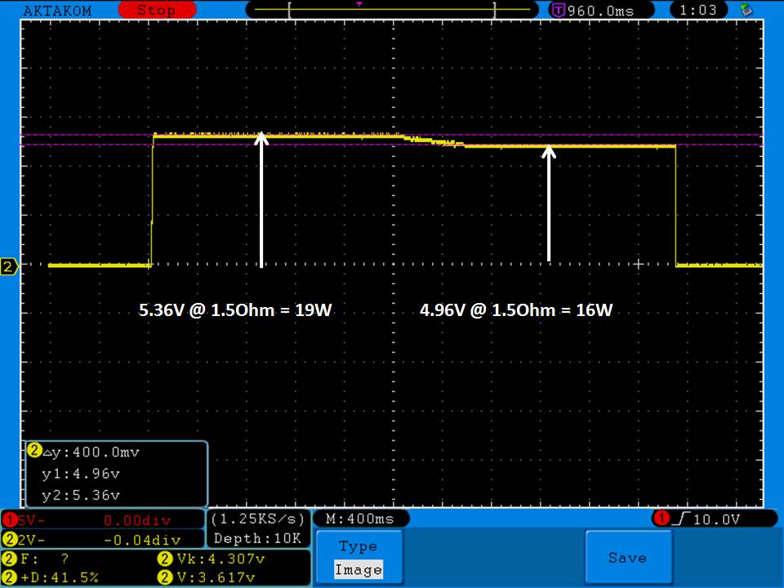Image resolution: width=784 pixels, height=588 pixels.
Task: Click the yellow channel 2 badge beside 2V-
Action: click(x=9, y=540)
